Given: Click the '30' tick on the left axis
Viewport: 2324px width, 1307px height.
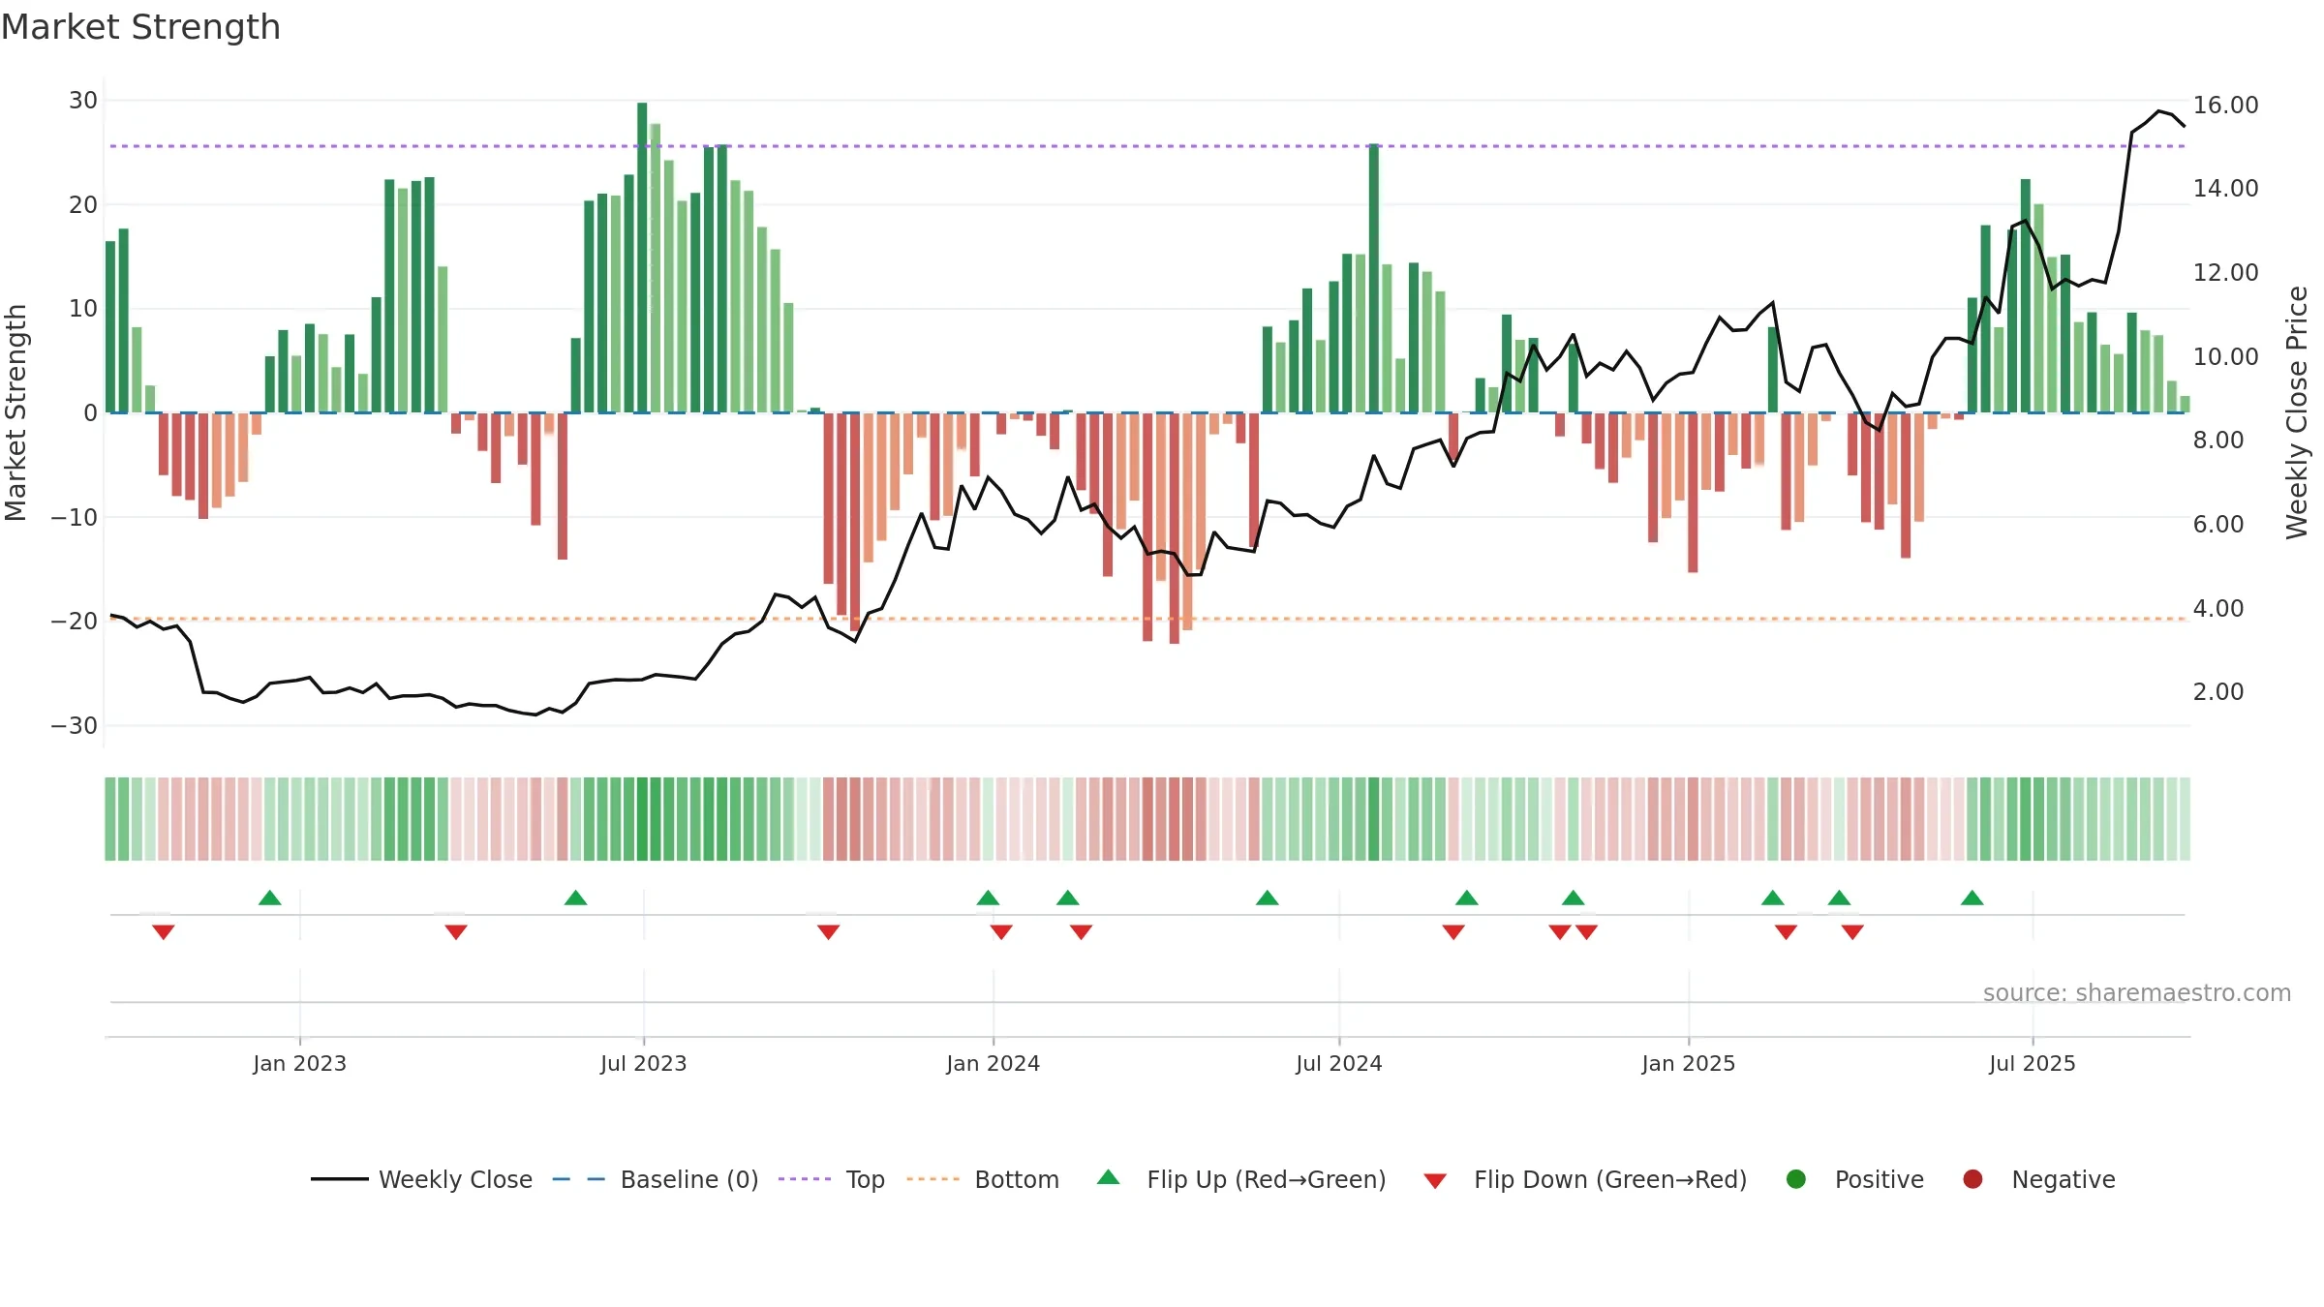Looking at the screenshot, I should (x=83, y=101).
